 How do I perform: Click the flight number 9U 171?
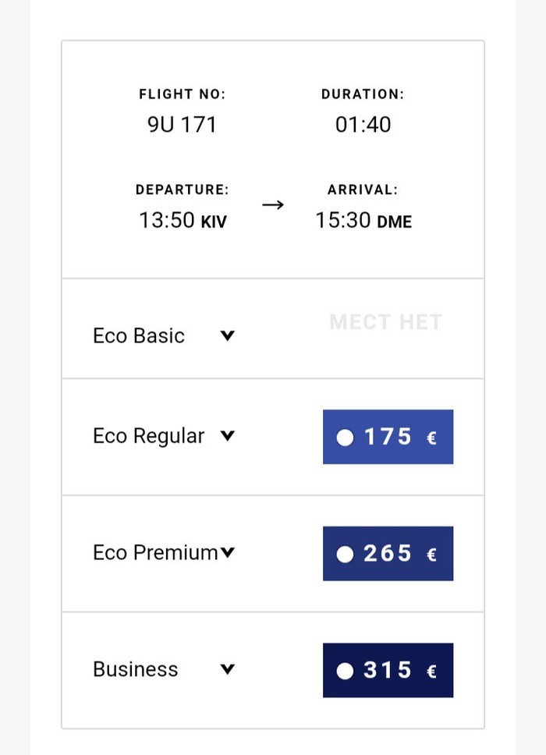point(182,125)
